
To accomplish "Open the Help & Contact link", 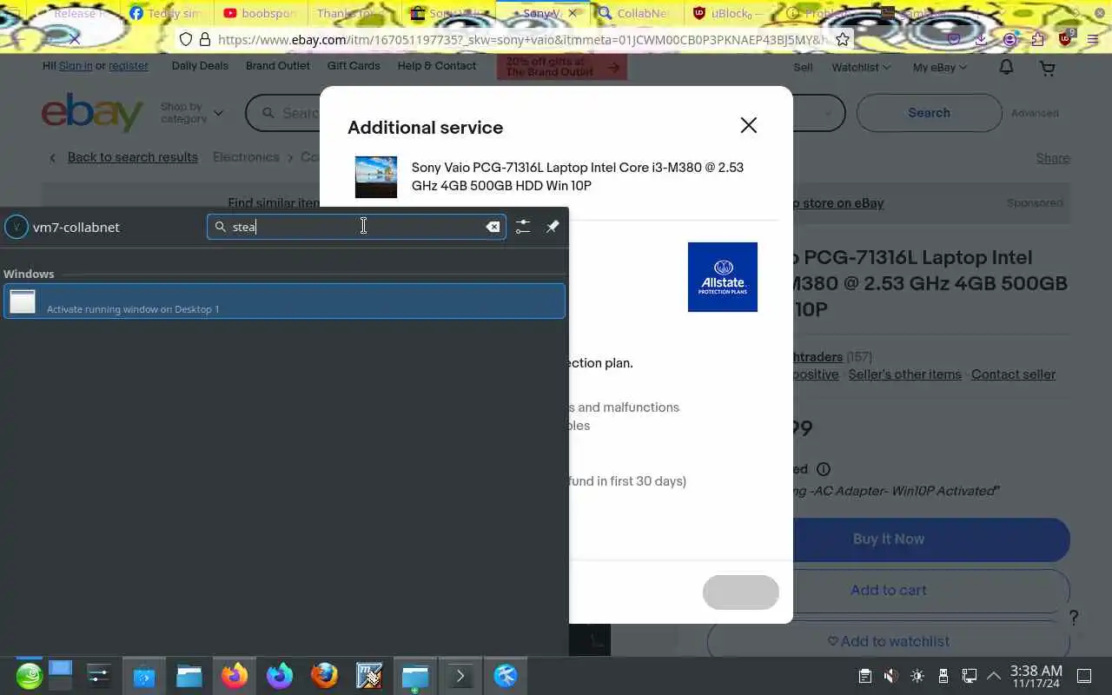I will pos(437,66).
